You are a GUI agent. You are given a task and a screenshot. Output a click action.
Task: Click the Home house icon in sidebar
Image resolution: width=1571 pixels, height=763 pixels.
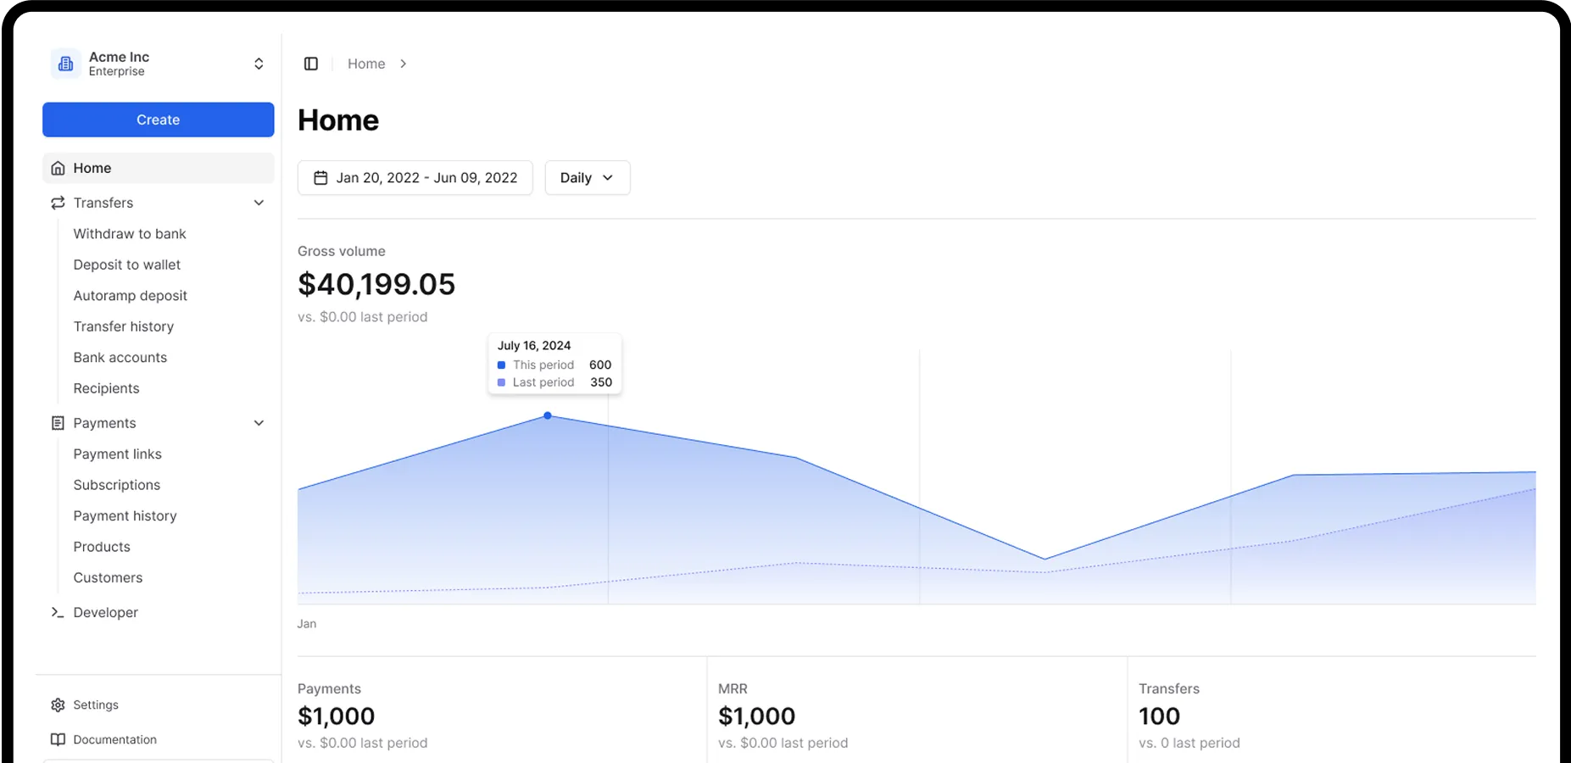tap(58, 168)
